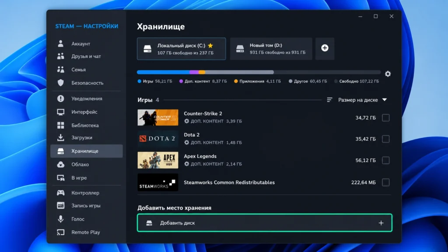This screenshot has width=448, height=252.
Task: Open the Хранилище settings section
Action: coord(87,151)
